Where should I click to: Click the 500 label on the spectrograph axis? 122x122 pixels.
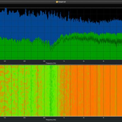point(44,118)
